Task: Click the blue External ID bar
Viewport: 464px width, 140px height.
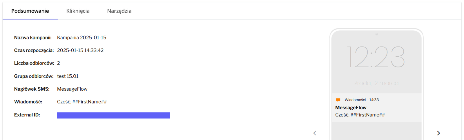Action: click(x=113, y=115)
